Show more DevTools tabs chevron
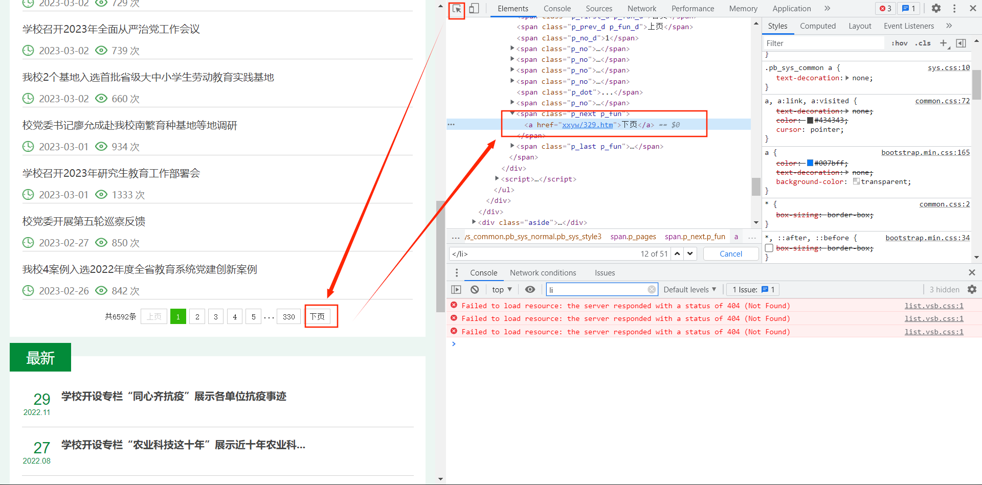This screenshot has height=485, width=982. (x=828, y=9)
